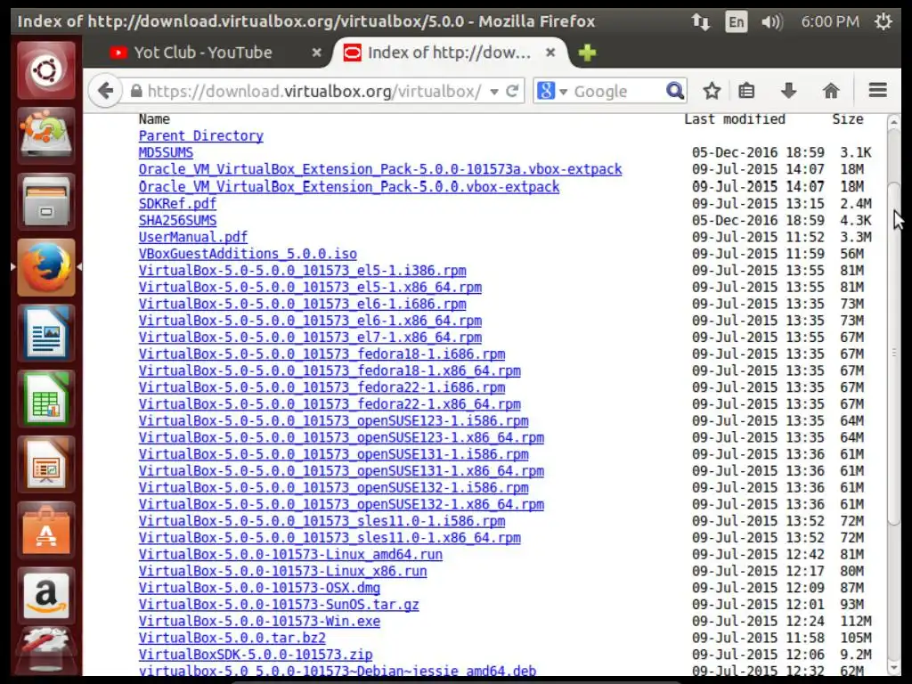912x684 pixels.
Task: Download VirtualBox-5.0.0-101573-SunOS.tar.gz
Action: (279, 606)
